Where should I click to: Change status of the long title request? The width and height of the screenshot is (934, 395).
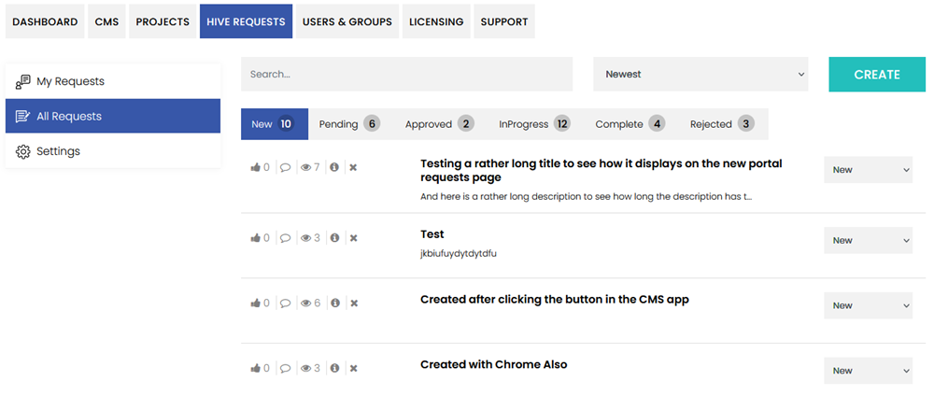pyautogui.click(x=868, y=170)
